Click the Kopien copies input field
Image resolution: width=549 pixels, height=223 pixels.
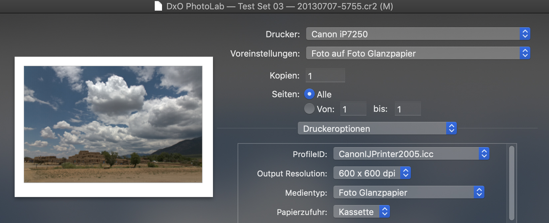click(x=325, y=76)
